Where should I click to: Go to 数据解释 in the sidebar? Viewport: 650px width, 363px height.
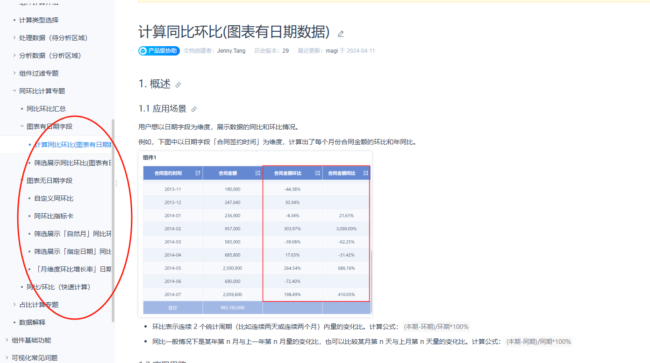[32, 322]
